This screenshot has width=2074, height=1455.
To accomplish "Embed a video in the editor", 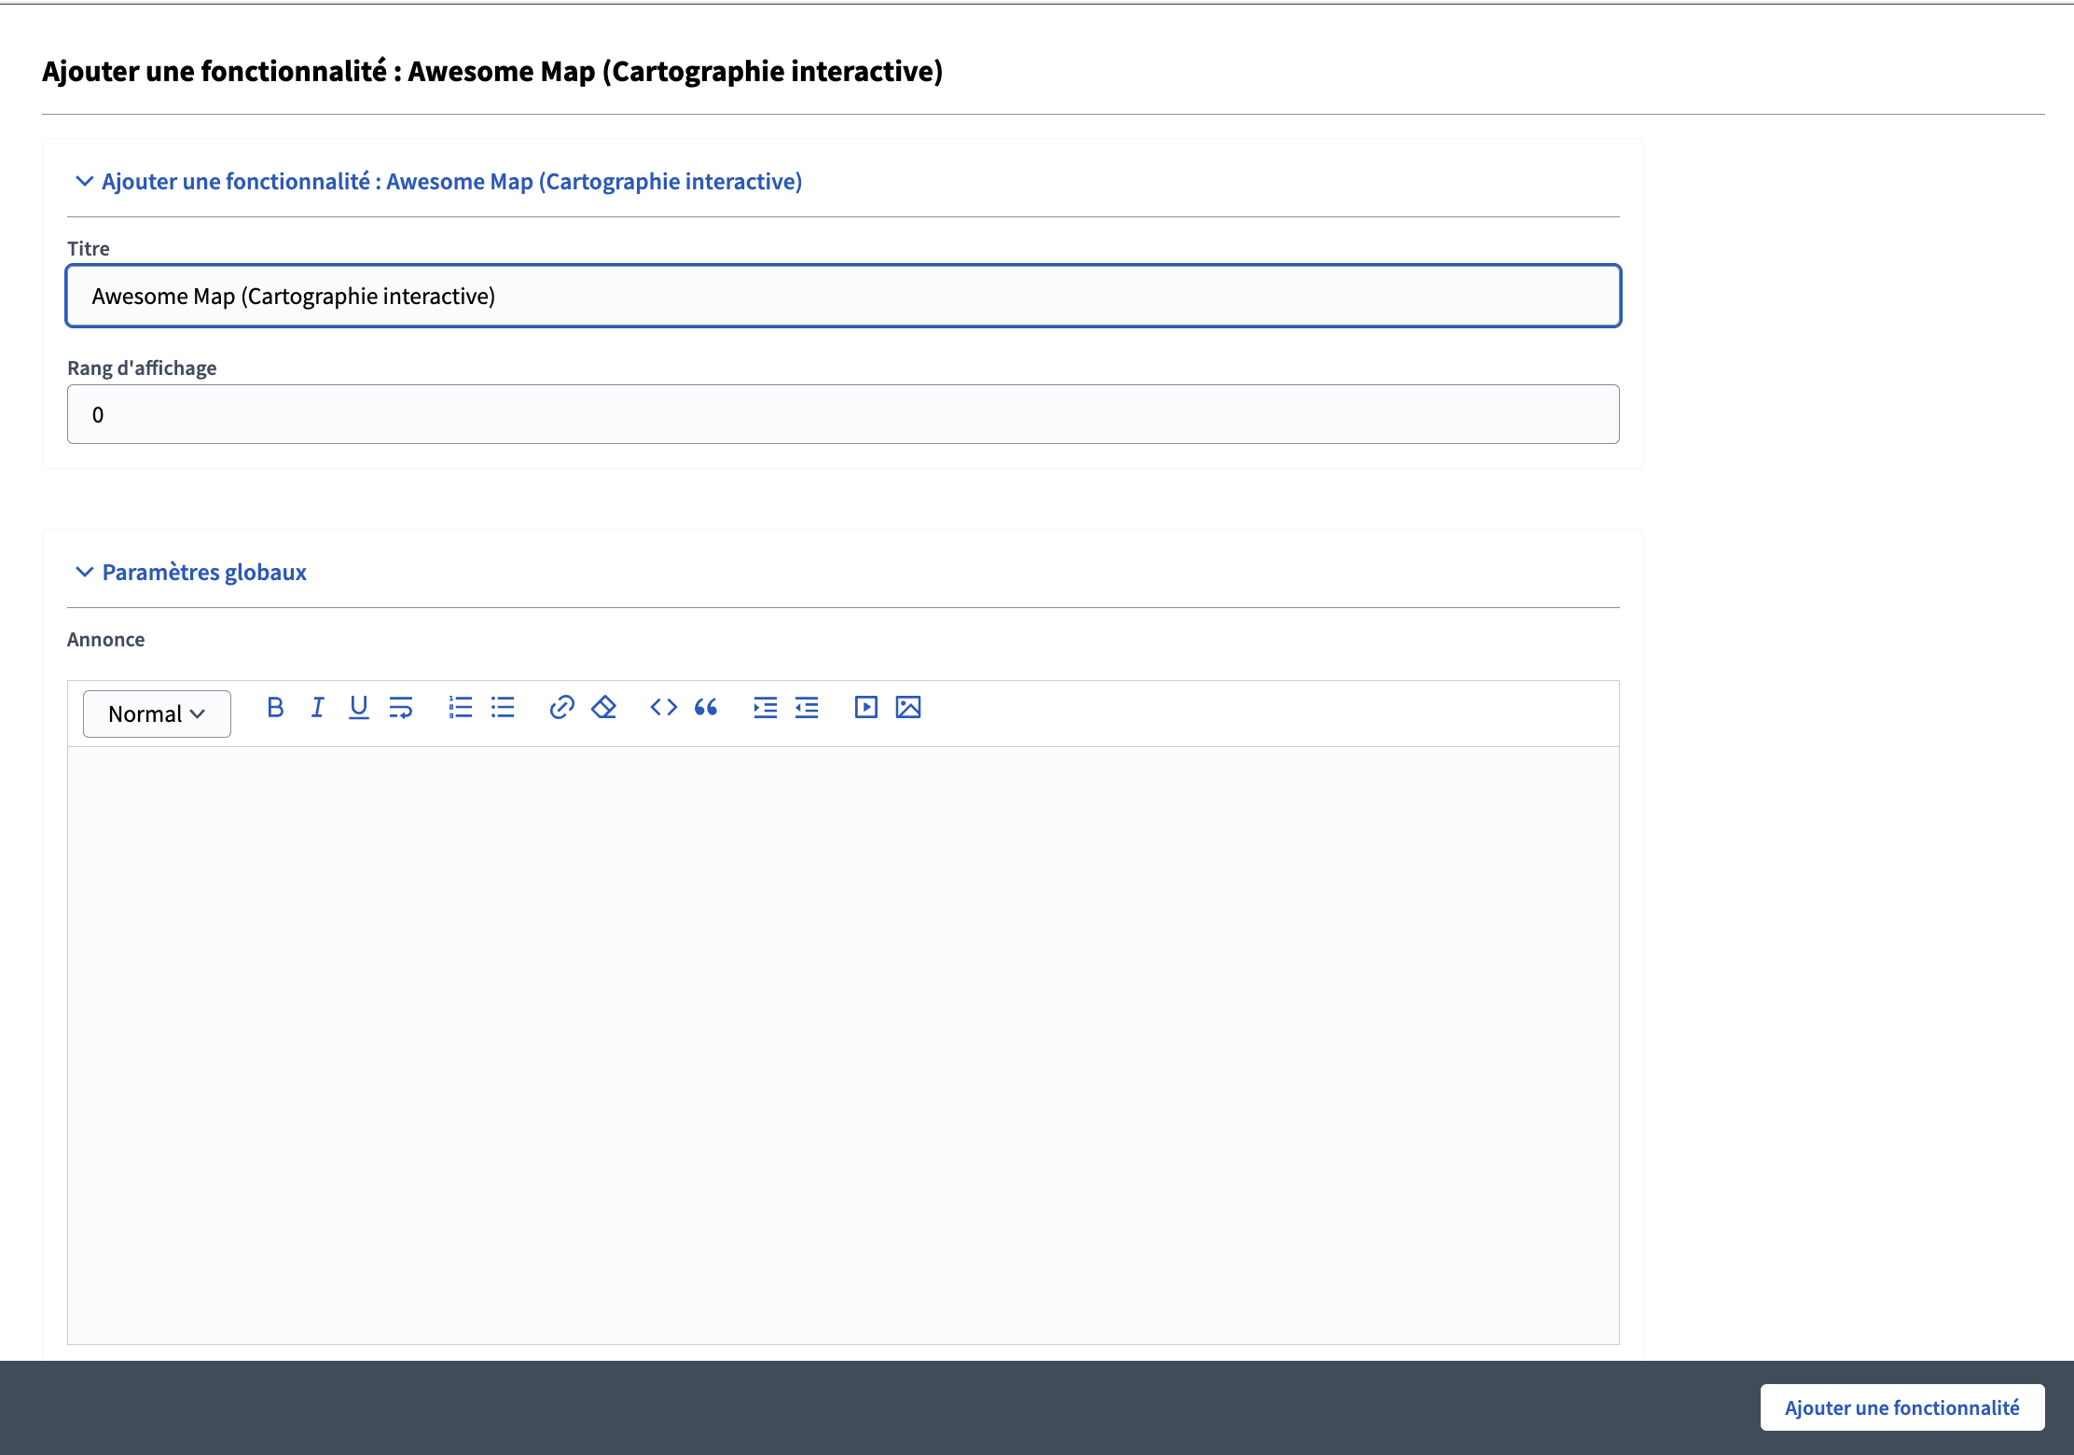I will [865, 708].
